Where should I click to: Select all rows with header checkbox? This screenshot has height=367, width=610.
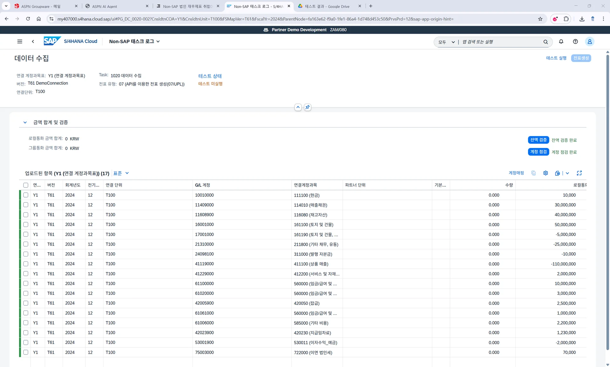tap(26, 185)
